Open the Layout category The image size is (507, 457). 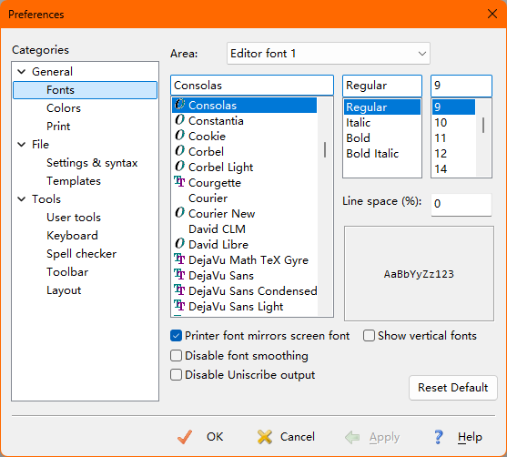pyautogui.click(x=64, y=290)
